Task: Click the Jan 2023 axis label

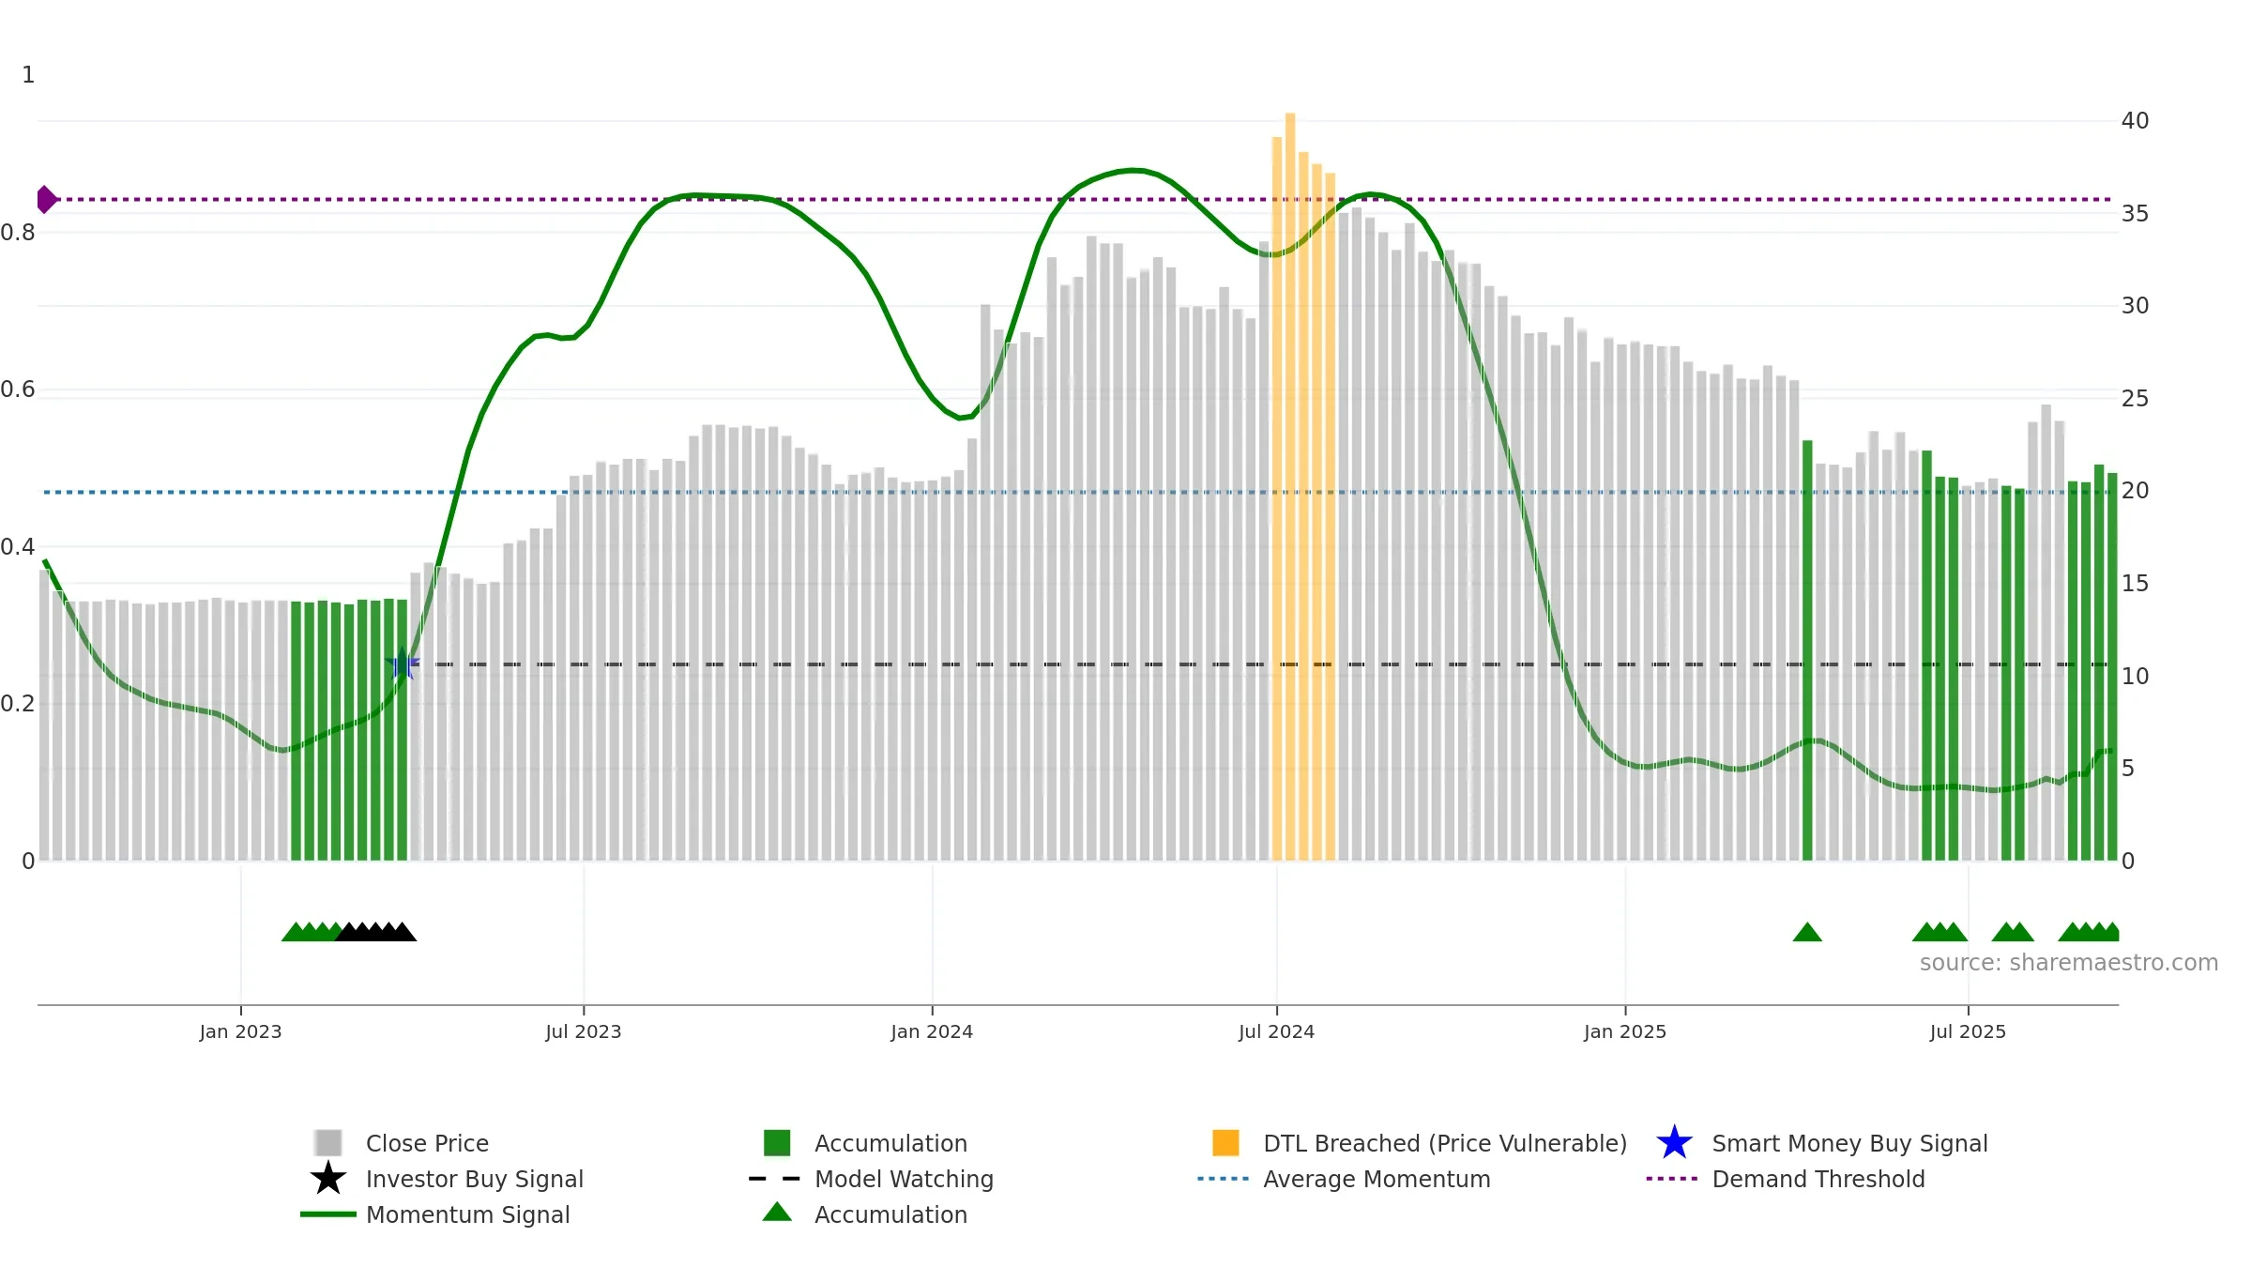Action: coord(240,1031)
